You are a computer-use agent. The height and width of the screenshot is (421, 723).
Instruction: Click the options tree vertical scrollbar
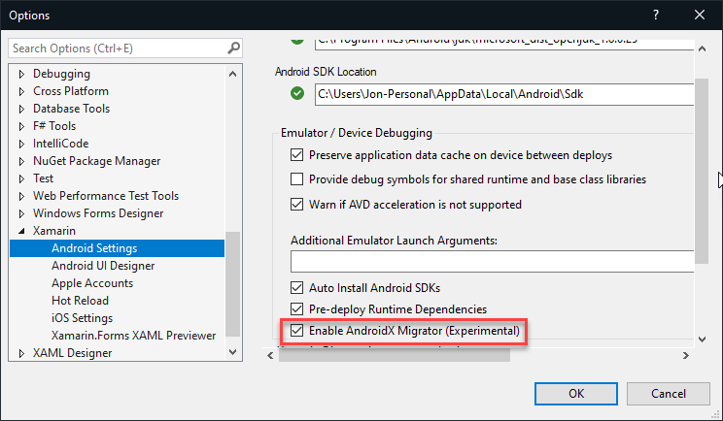232,281
